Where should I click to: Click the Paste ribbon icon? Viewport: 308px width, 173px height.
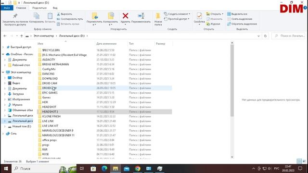click(50, 18)
